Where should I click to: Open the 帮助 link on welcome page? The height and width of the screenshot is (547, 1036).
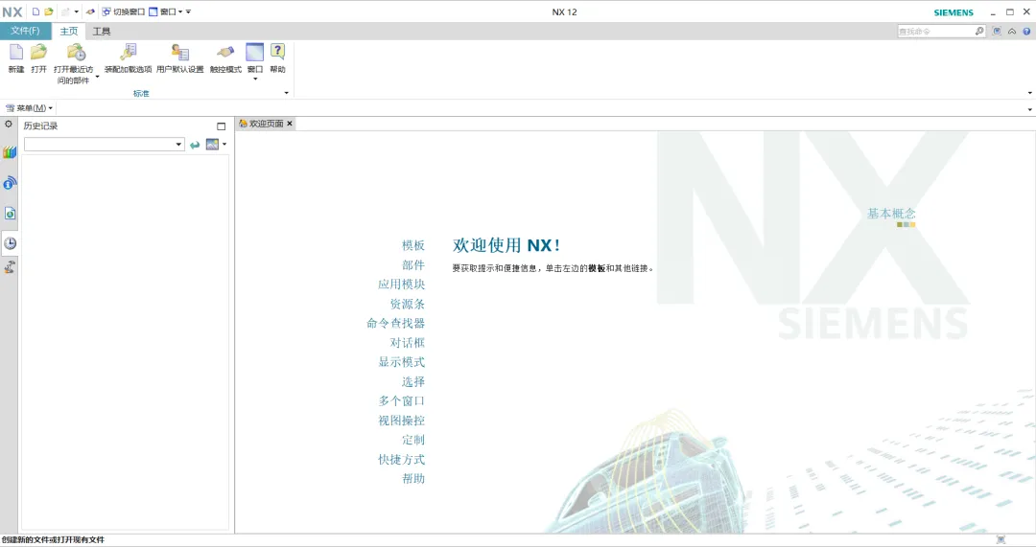click(x=412, y=478)
